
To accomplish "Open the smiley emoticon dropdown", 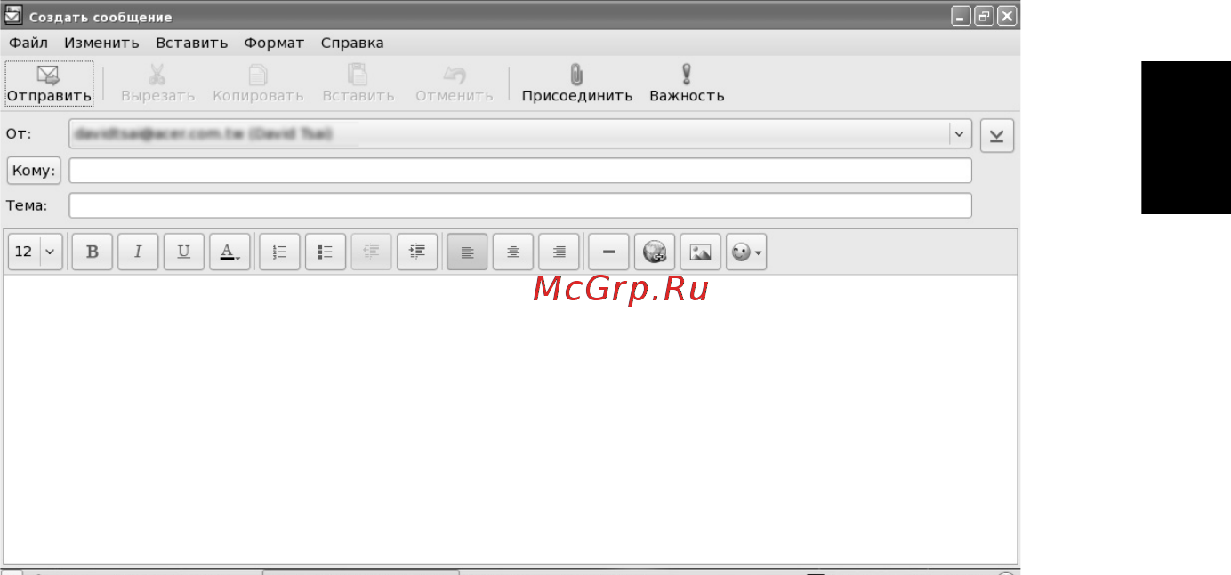I will (x=746, y=252).
